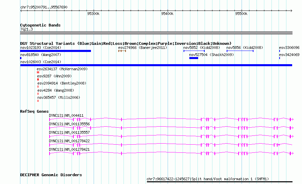This screenshot has width=302, height=184.
Task: Select the esv2094914 (Bentley2008) label
Action: coord(62,83)
